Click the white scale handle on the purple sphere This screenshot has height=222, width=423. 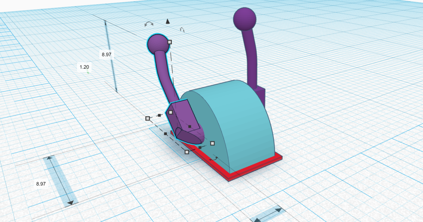coord(170,42)
